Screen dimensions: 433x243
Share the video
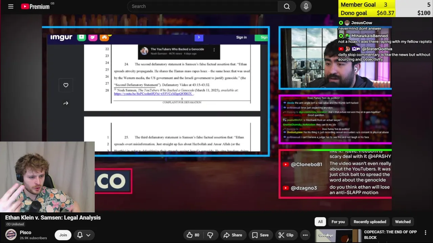pyautogui.click(x=233, y=235)
